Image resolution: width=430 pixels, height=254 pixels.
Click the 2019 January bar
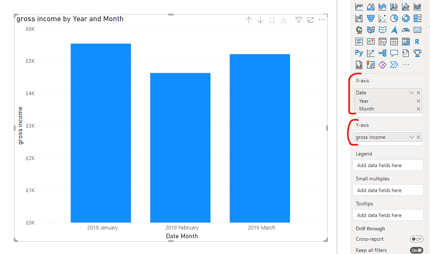click(x=101, y=133)
